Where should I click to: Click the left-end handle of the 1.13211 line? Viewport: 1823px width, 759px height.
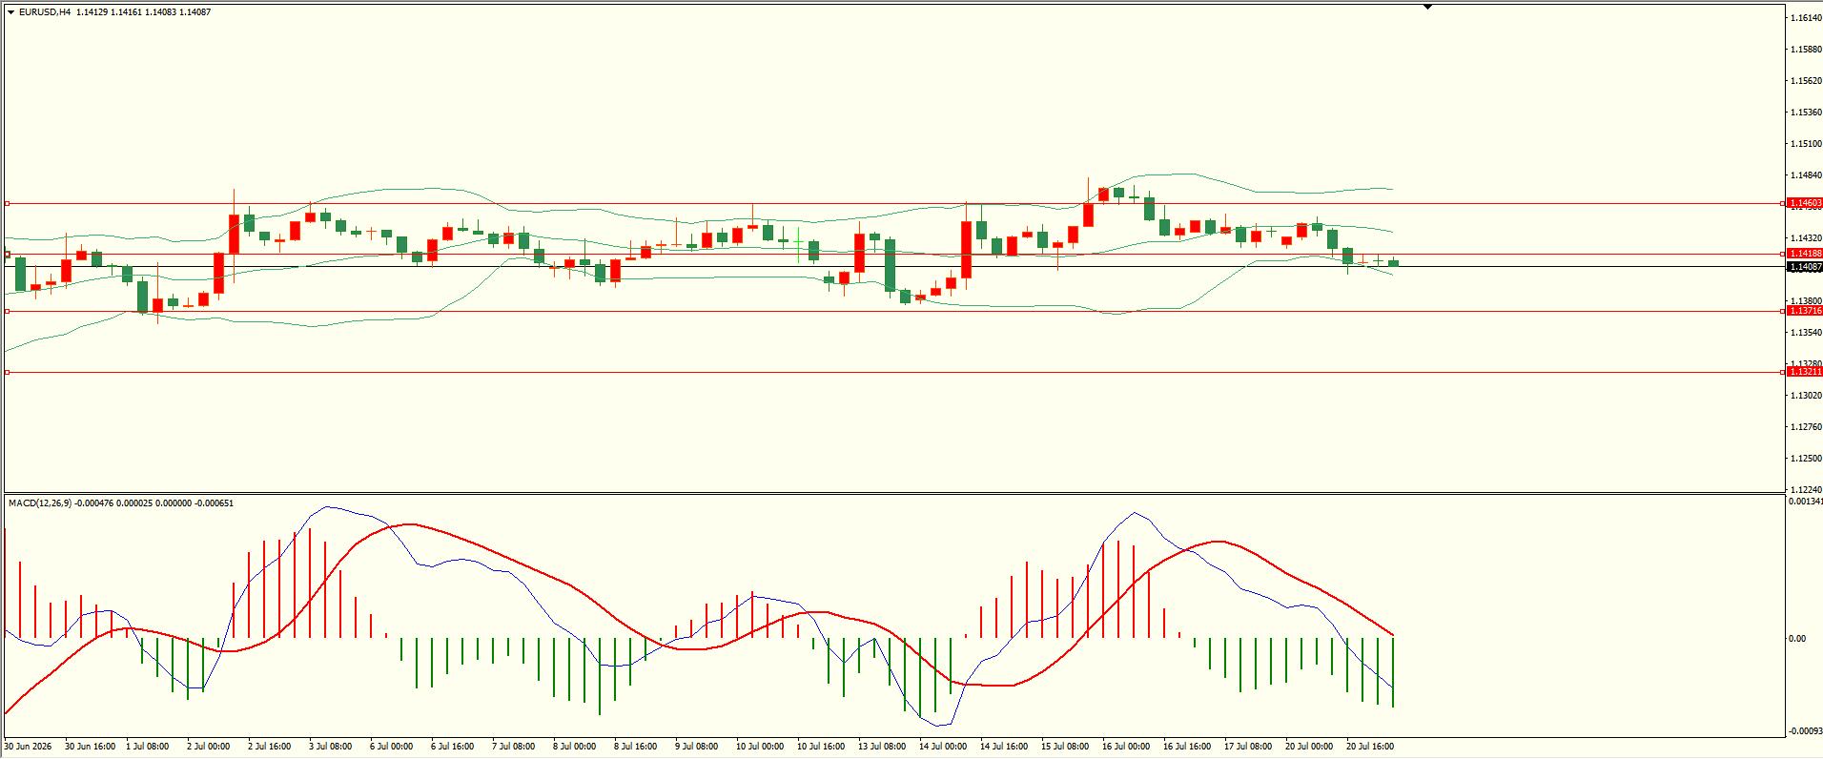pos(8,372)
